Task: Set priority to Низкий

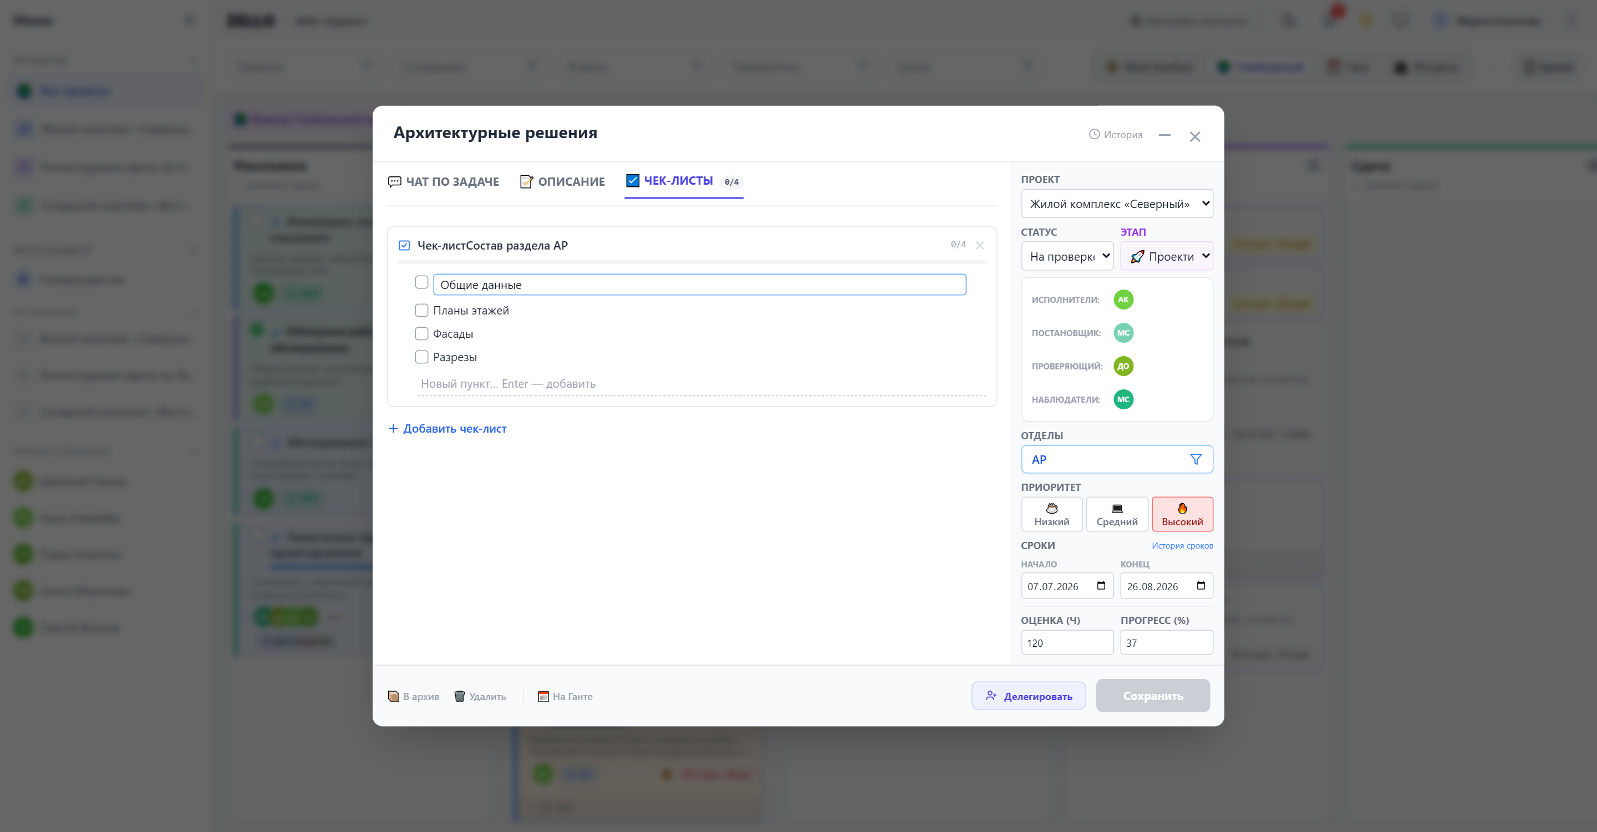Action: coord(1051,514)
